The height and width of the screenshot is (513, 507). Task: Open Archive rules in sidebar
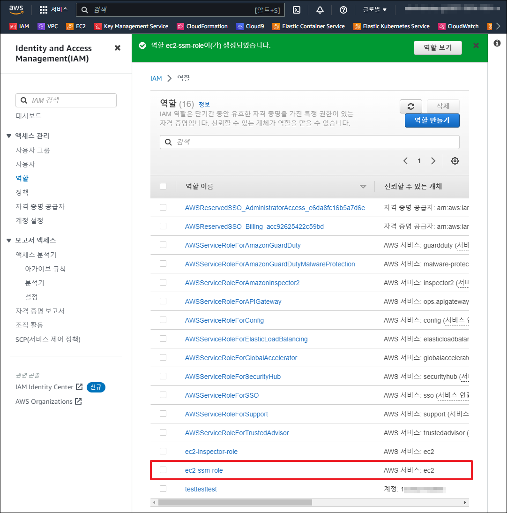(45, 269)
